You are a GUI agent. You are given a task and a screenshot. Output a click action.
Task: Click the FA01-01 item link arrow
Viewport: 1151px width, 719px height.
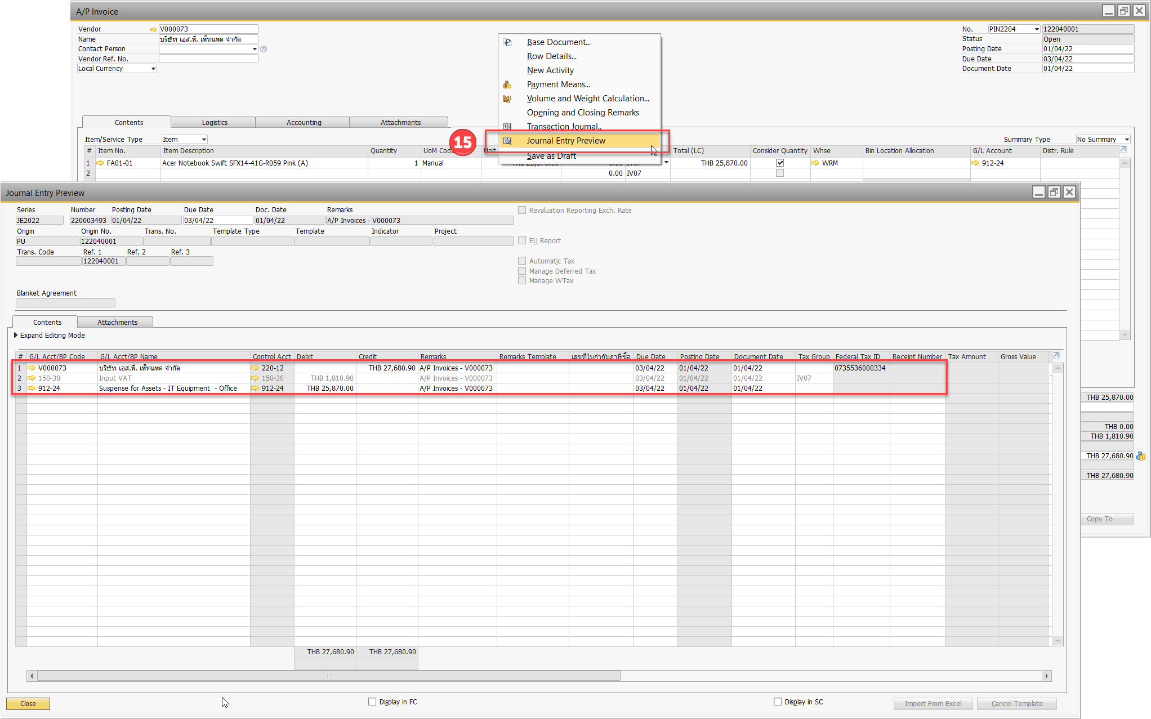click(x=100, y=163)
